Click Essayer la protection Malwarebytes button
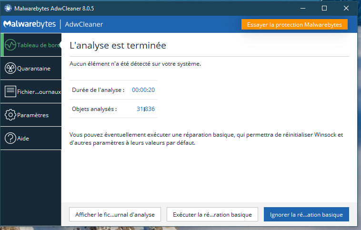This screenshot has height=230, width=361. pos(294,24)
